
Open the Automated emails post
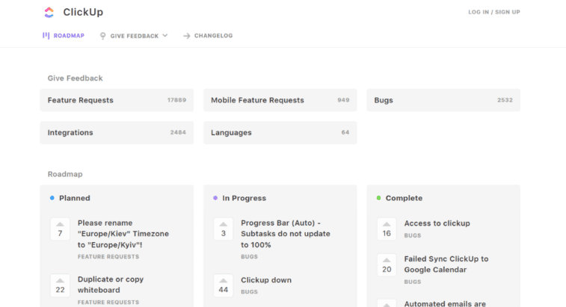[x=445, y=304]
